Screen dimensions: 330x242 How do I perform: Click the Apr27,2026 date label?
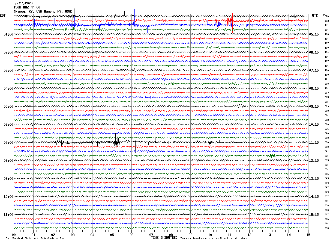coord(23,3)
